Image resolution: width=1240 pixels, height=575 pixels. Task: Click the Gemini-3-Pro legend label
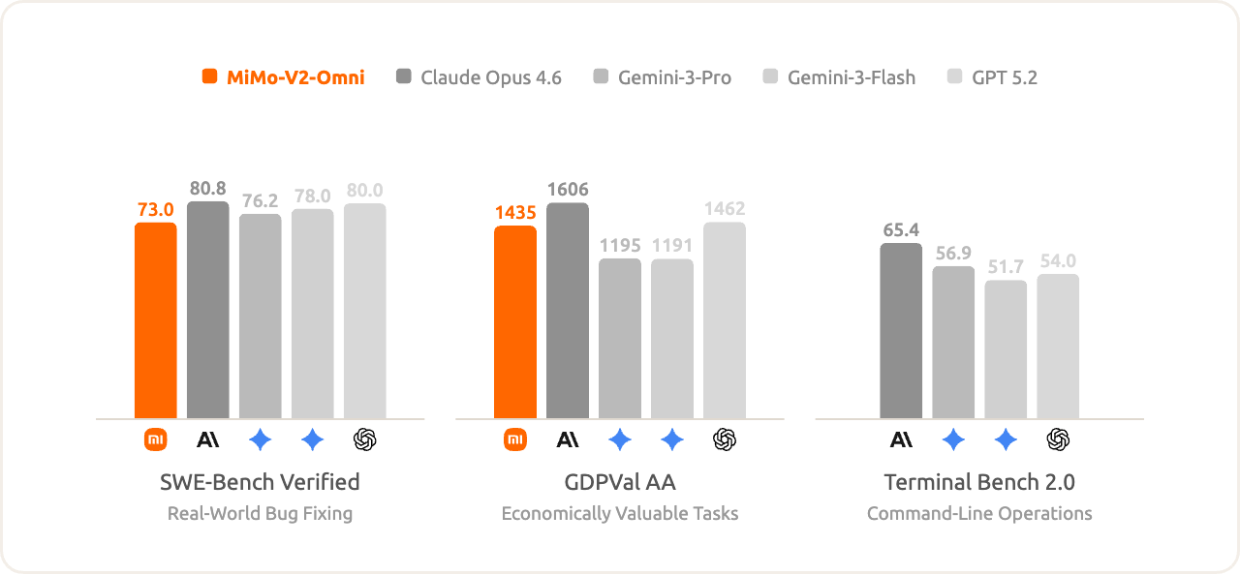(x=674, y=77)
